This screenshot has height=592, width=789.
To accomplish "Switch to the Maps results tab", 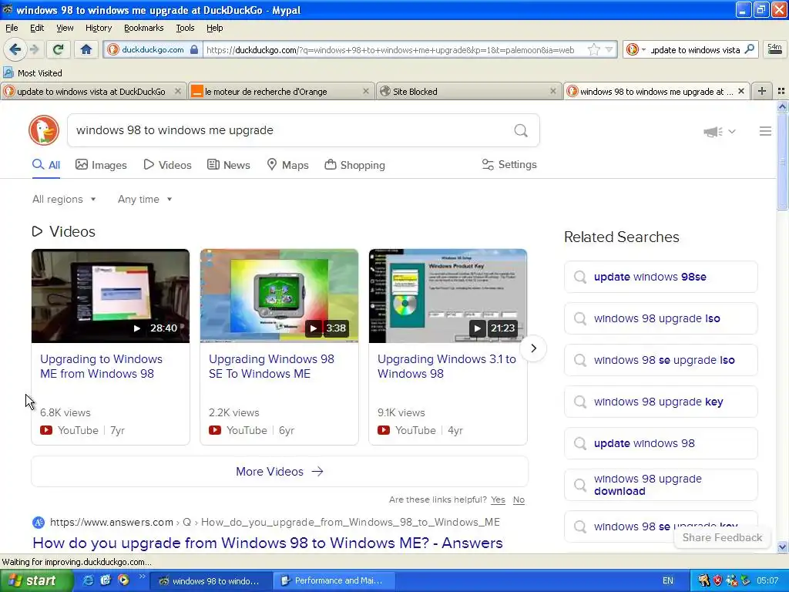I will click(287, 165).
